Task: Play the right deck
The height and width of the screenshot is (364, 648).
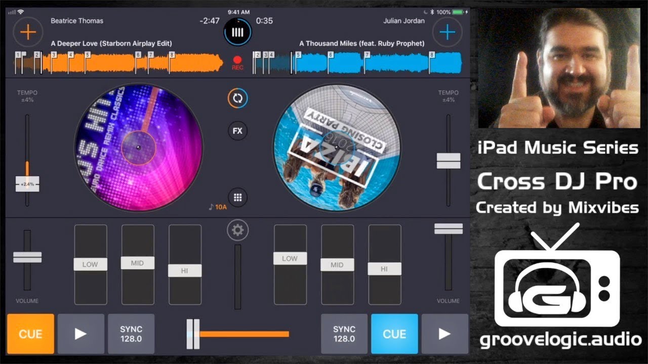Action: tap(444, 334)
